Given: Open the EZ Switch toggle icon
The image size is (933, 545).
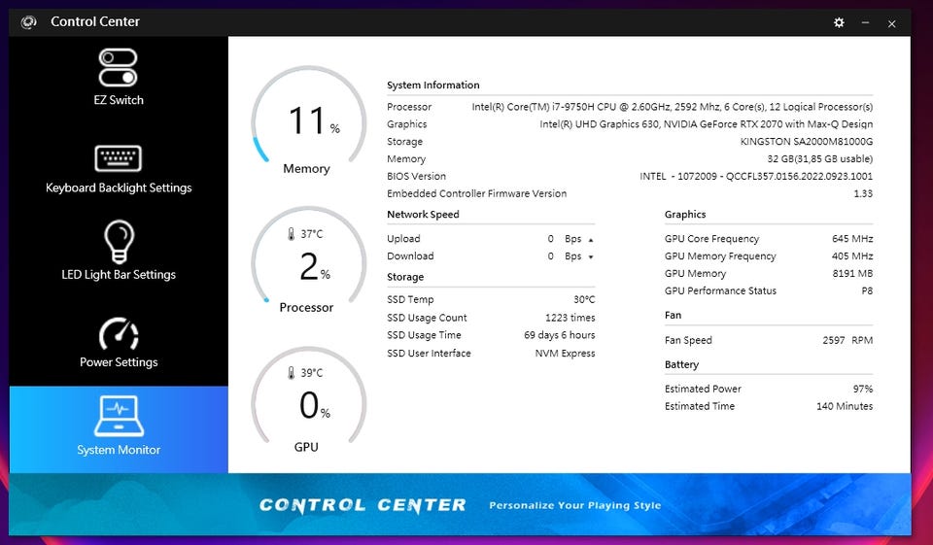Looking at the screenshot, I should [118, 68].
